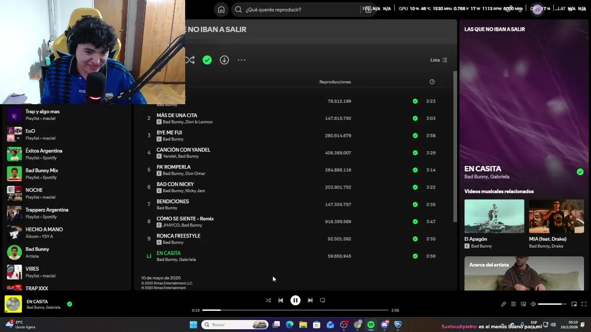Open VIBES playlist in sidebar

(x=67, y=272)
